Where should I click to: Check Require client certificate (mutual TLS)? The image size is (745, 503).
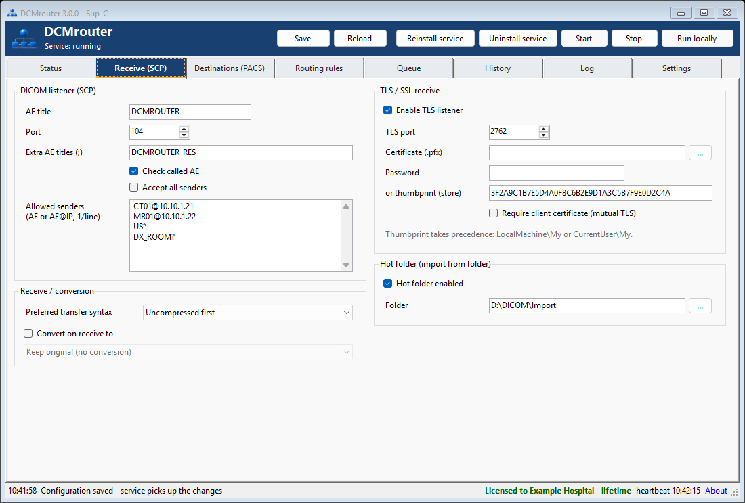click(494, 213)
